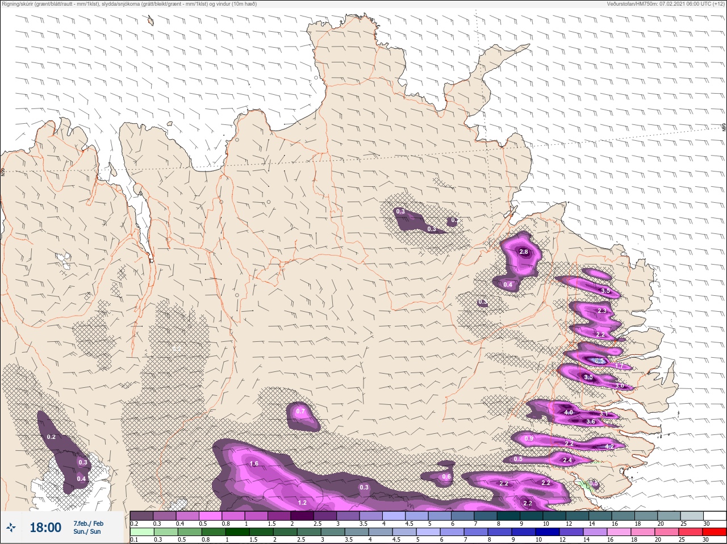This screenshot has width=727, height=544.
Task: Click the 1.6 precipitation value in the south
Action: [x=254, y=464]
